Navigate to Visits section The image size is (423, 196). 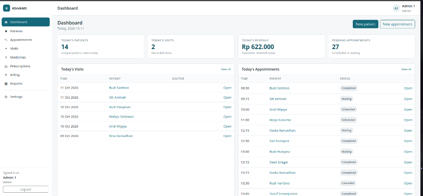[26, 49]
